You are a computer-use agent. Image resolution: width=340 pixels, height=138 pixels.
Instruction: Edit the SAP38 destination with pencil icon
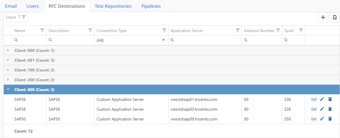click(322, 109)
